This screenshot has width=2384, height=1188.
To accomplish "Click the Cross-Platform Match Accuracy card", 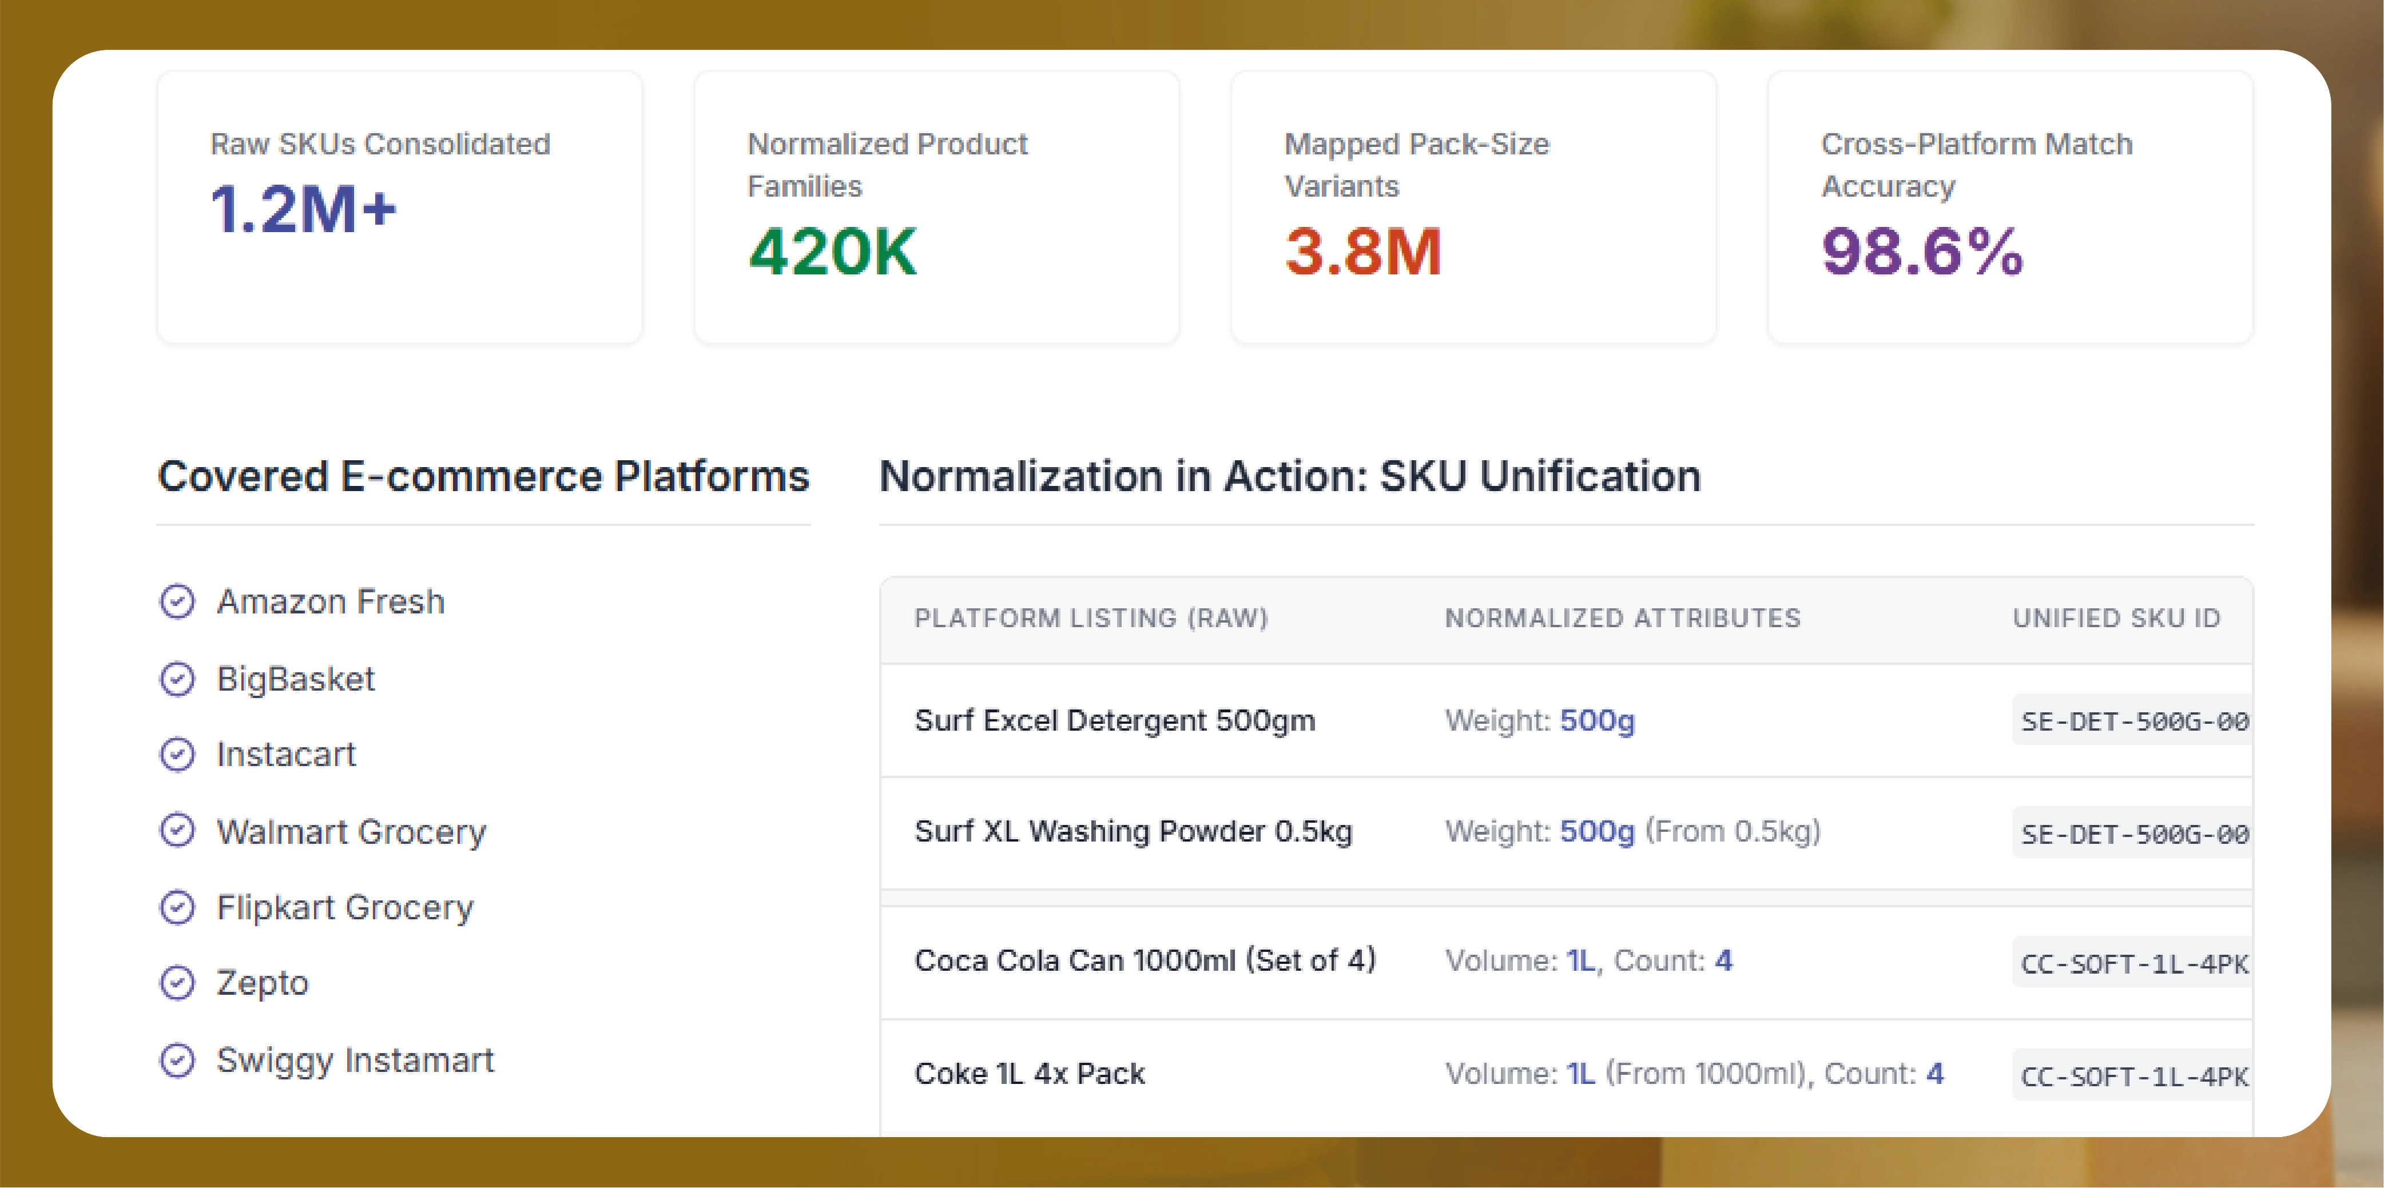I will click(2009, 208).
